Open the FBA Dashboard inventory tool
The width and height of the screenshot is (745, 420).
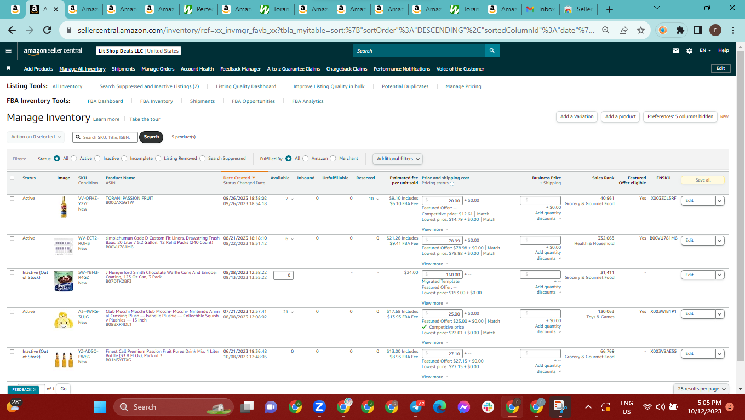coord(105,101)
